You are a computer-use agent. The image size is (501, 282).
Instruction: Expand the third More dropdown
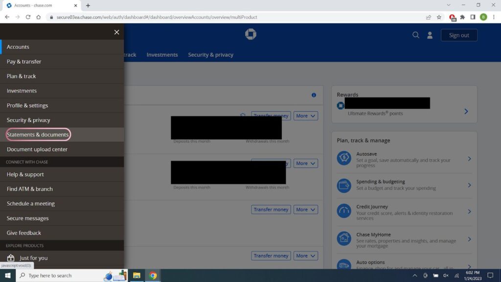tap(306, 210)
